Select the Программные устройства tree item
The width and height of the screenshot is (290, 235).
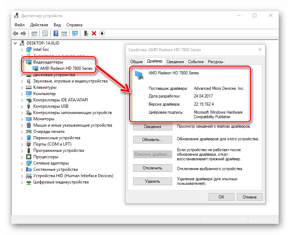click(x=59, y=150)
